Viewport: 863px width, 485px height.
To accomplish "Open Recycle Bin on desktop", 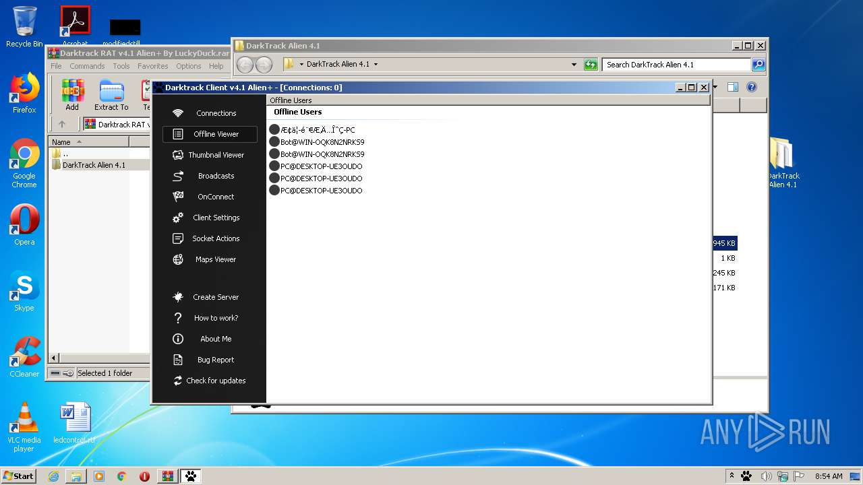I will [x=24, y=27].
